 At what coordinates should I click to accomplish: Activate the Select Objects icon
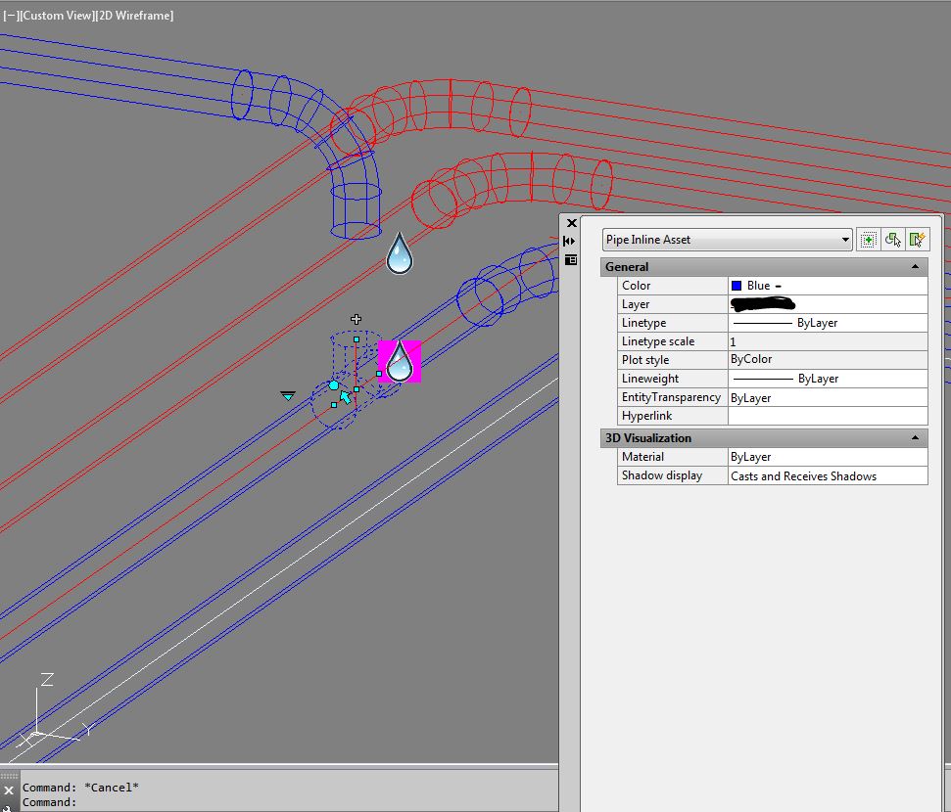coord(892,239)
